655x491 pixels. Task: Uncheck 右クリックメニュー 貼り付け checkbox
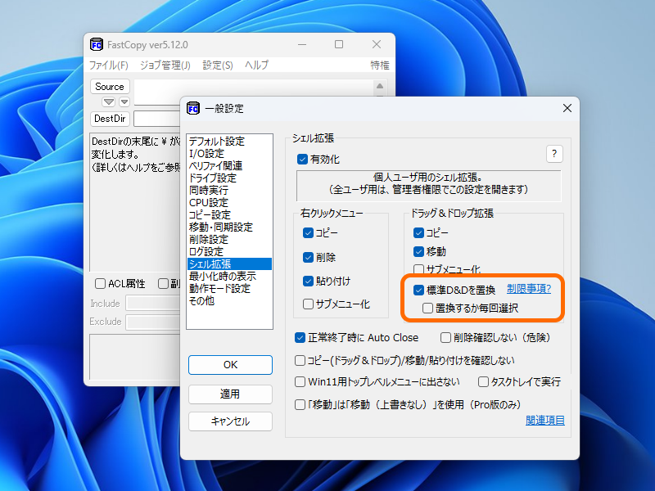[308, 281]
